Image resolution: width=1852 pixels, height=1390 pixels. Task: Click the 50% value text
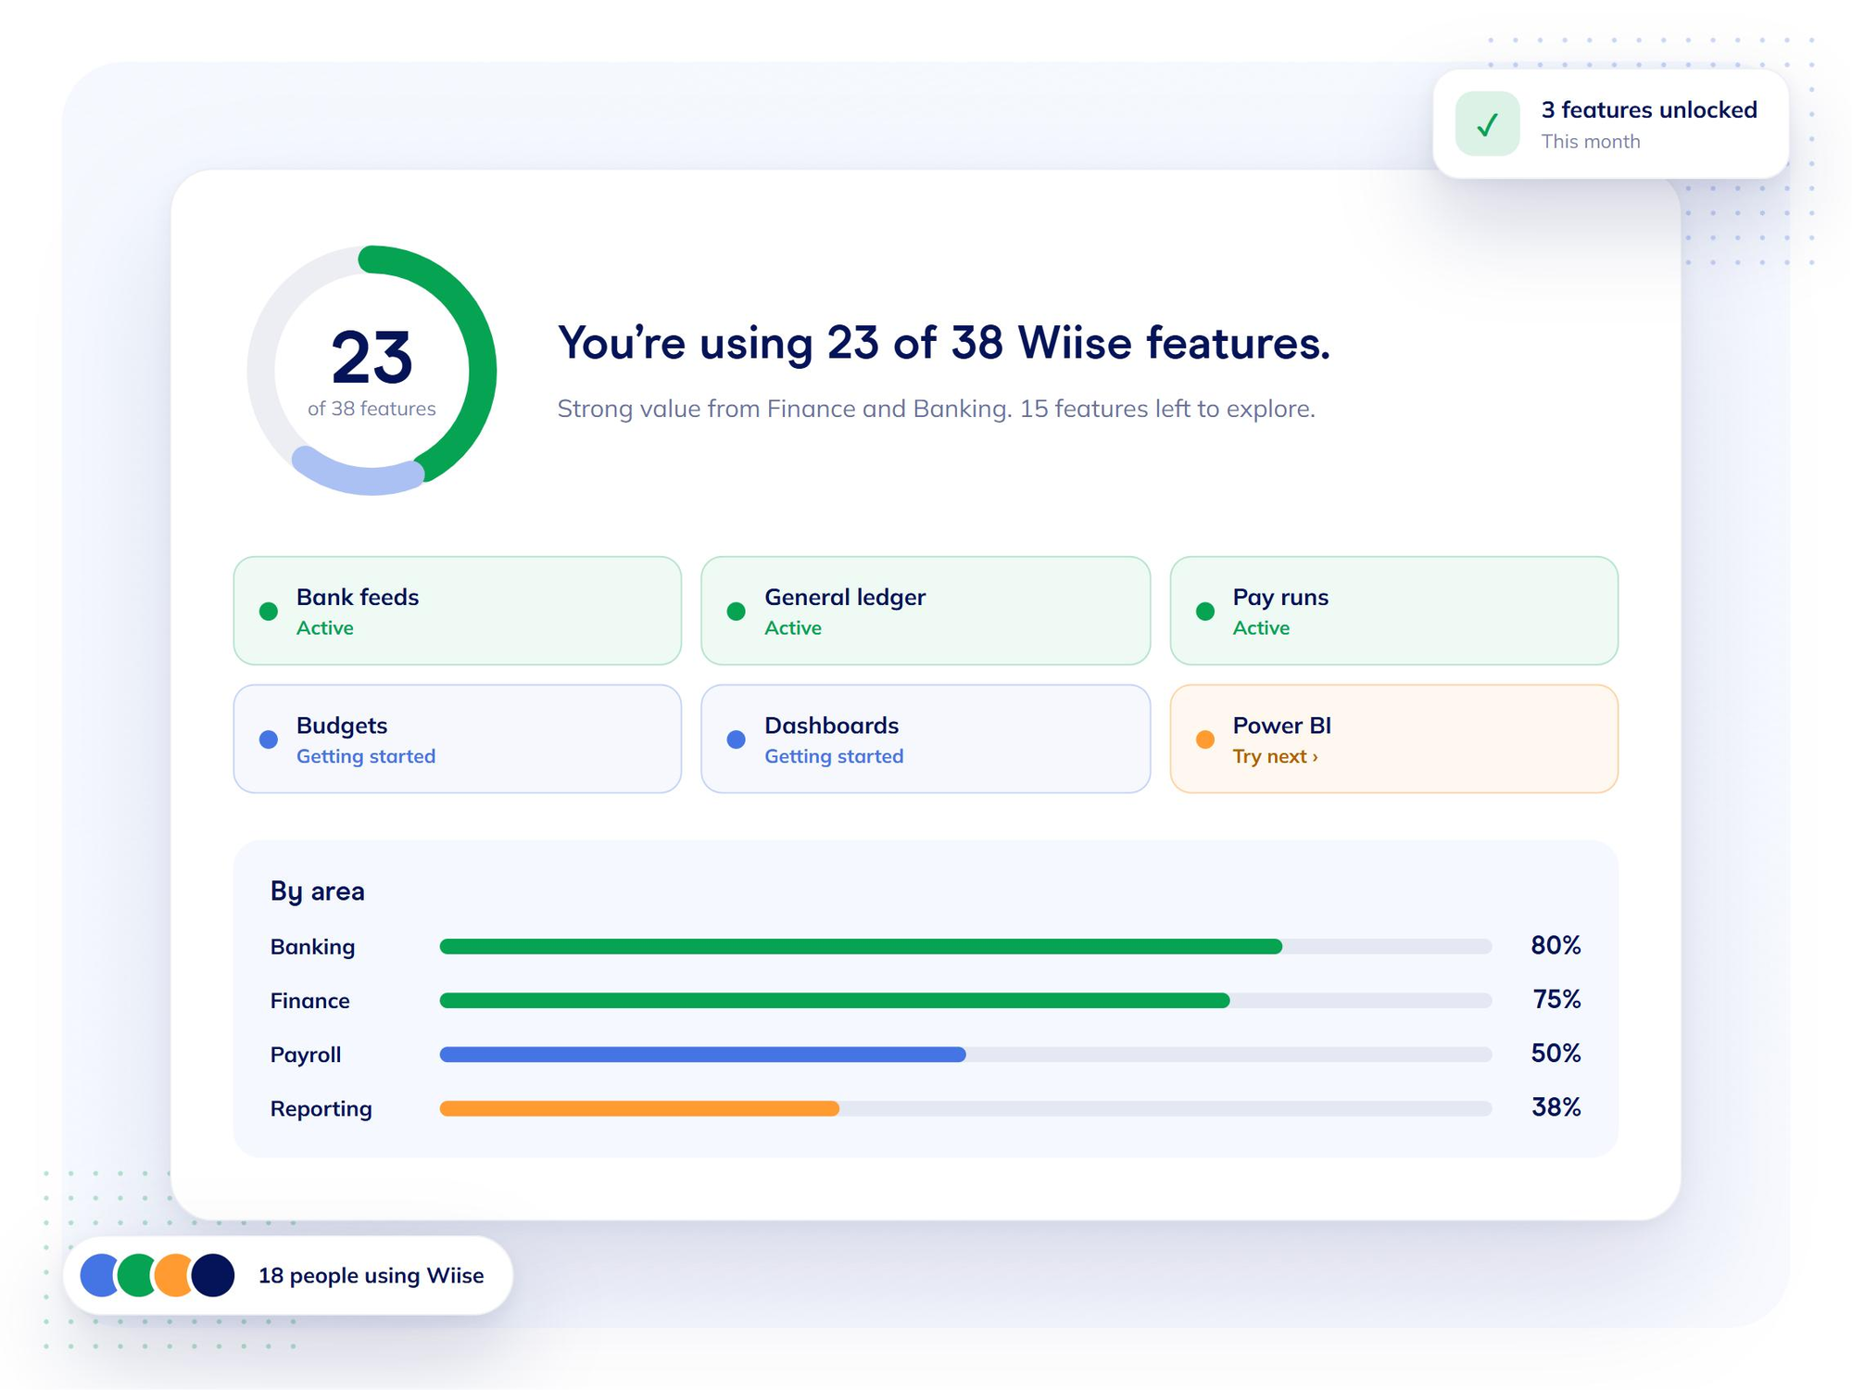(1556, 1053)
